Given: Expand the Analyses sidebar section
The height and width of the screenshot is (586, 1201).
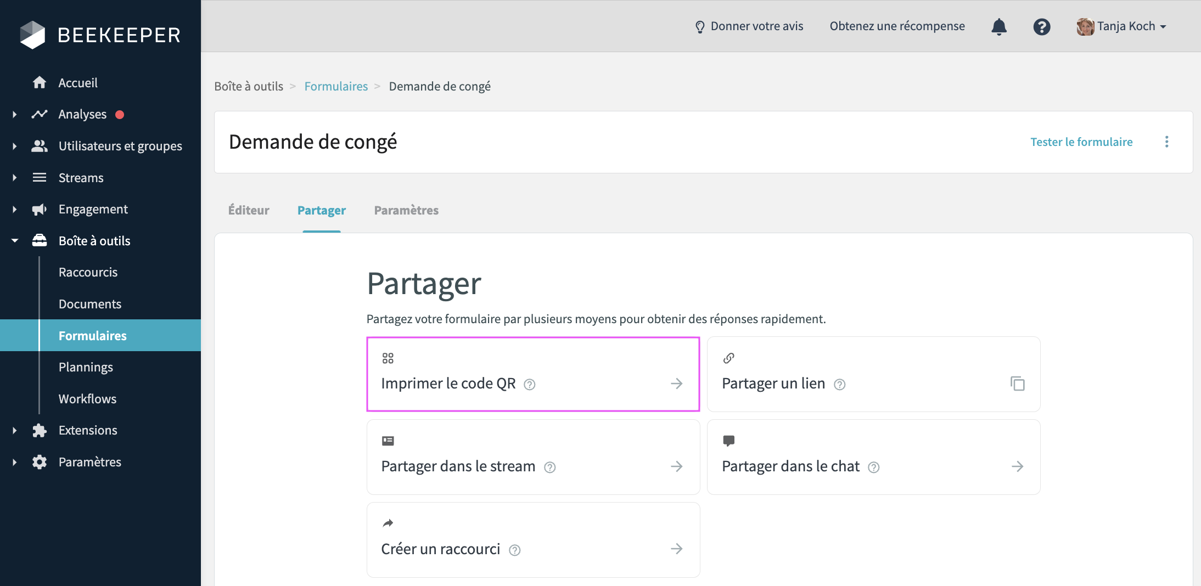Looking at the screenshot, I should coord(15,114).
